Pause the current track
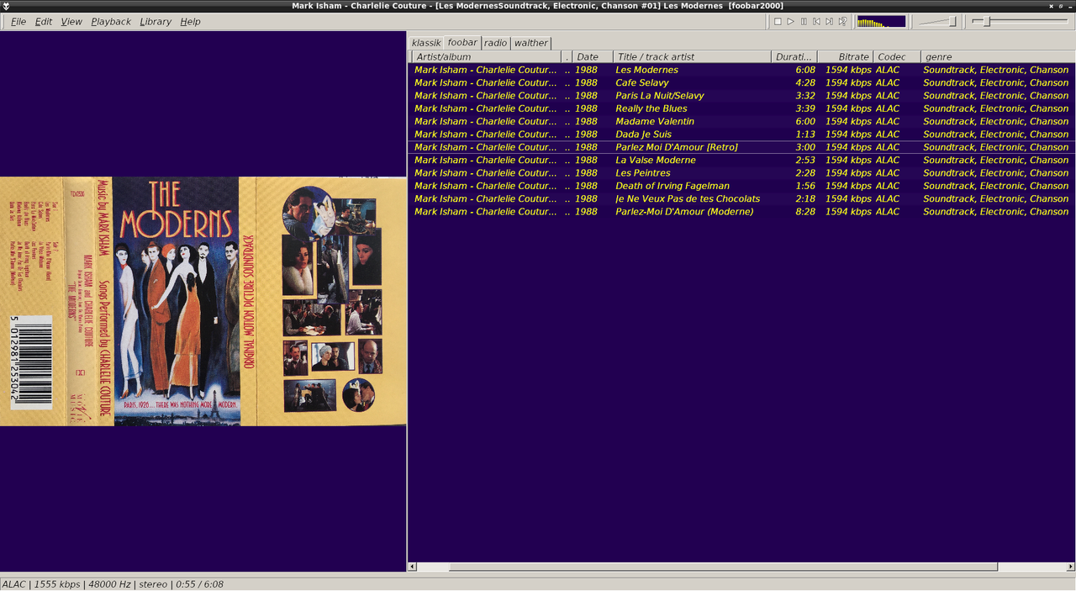Screen dimensions: 1076x591 click(804, 21)
